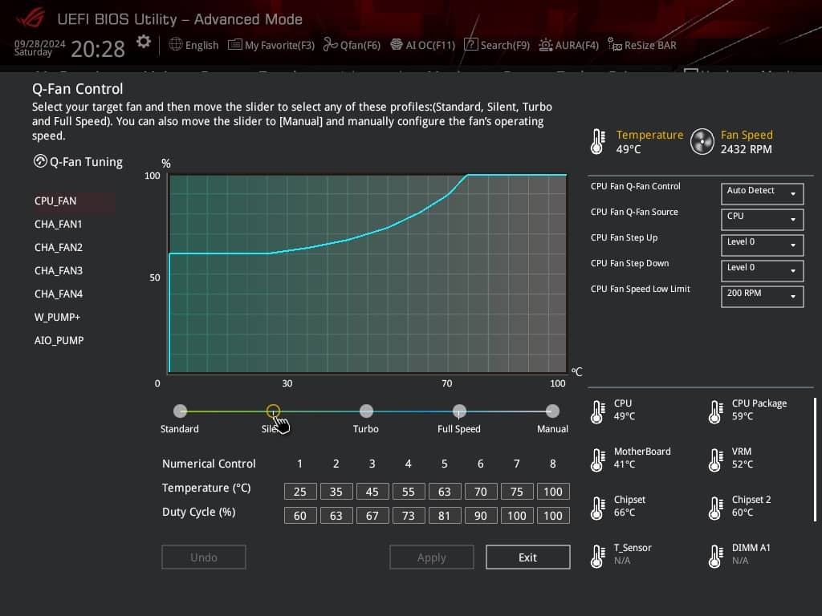Click the Exit button

(528, 557)
